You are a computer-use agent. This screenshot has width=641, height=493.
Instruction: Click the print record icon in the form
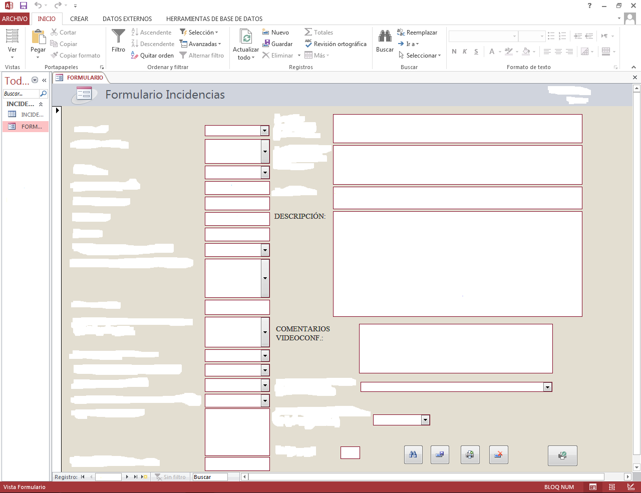470,454
